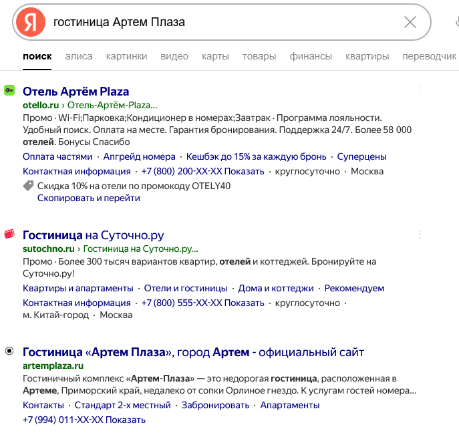This screenshot has height=433, width=459.
Task: Click Скопировать и перейти promo link
Action: click(x=88, y=198)
